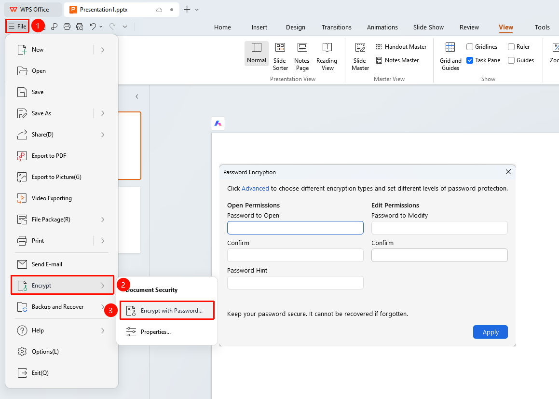The width and height of the screenshot is (559, 399).
Task: Expand the Help submenu arrow
Action: click(x=103, y=330)
